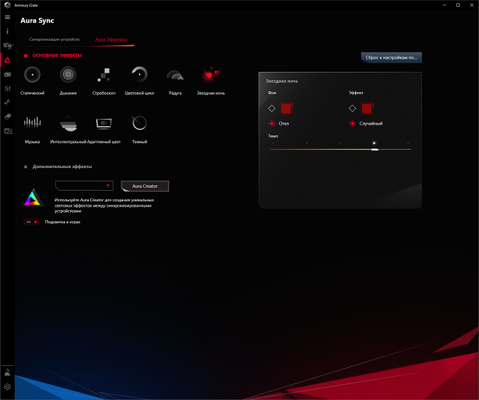Switch to Синхронизация устройств tab

[x=54, y=39]
